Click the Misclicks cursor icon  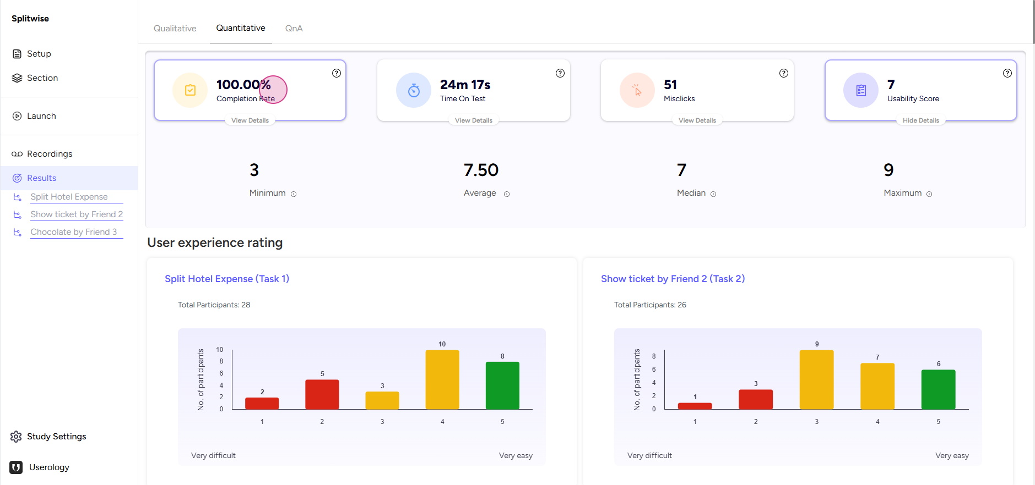[637, 90]
